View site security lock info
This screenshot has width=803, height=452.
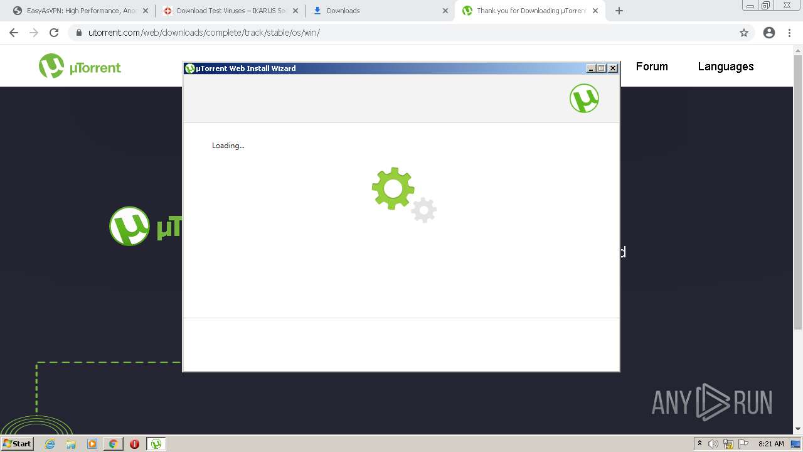tap(79, 33)
